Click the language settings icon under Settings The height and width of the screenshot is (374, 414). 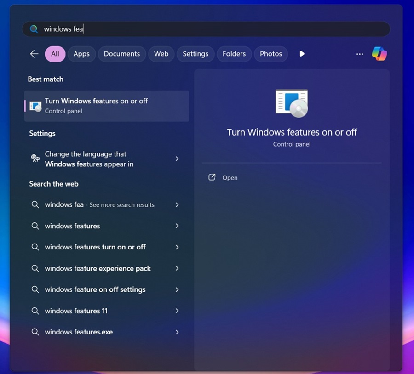click(35, 159)
